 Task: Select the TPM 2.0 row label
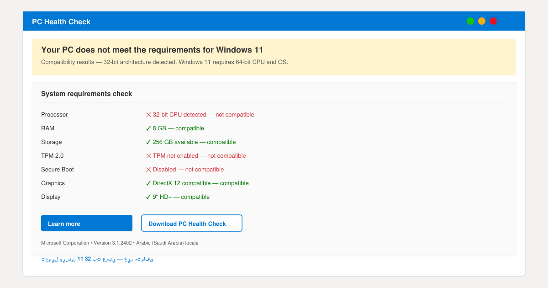pyautogui.click(x=53, y=156)
